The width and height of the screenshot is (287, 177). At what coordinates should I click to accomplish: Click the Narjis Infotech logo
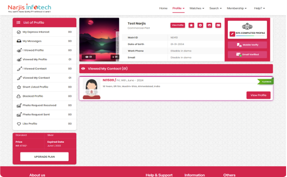(30, 8)
